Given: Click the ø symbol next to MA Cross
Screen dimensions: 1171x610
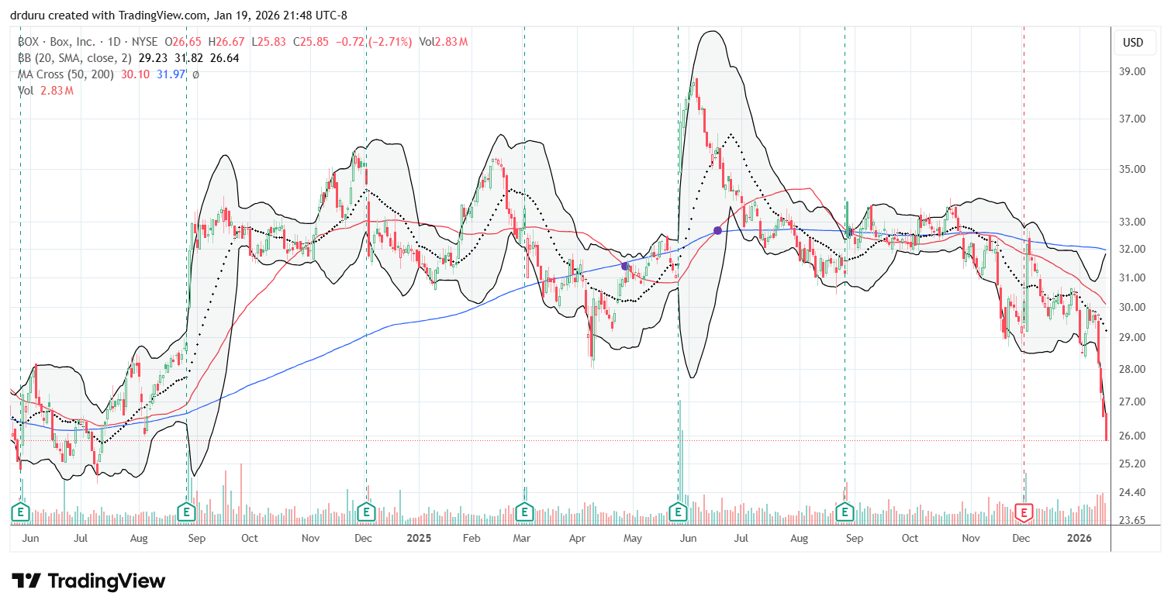Looking at the screenshot, I should pyautogui.click(x=195, y=74).
